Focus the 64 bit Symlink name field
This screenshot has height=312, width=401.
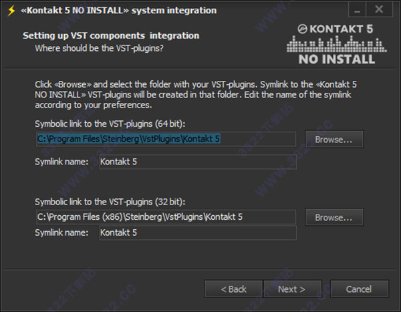(x=198, y=162)
